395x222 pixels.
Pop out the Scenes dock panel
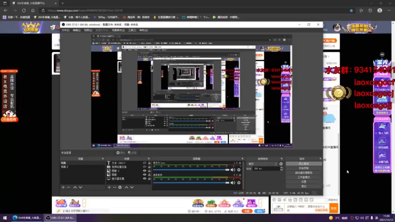coord(103,159)
